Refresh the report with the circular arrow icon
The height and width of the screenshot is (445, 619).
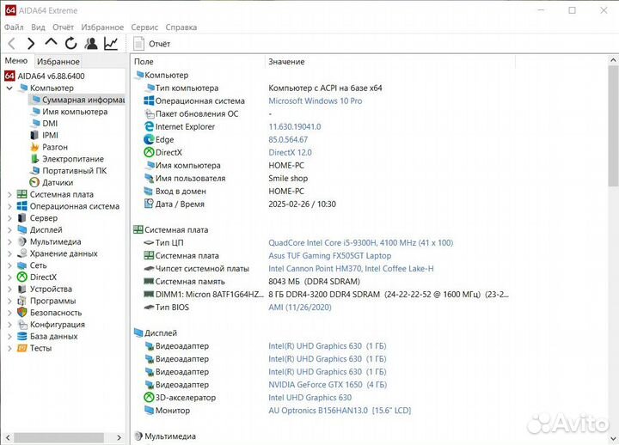[x=71, y=44]
